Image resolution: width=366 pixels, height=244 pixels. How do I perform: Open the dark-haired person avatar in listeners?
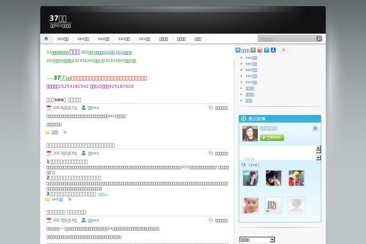(273, 178)
